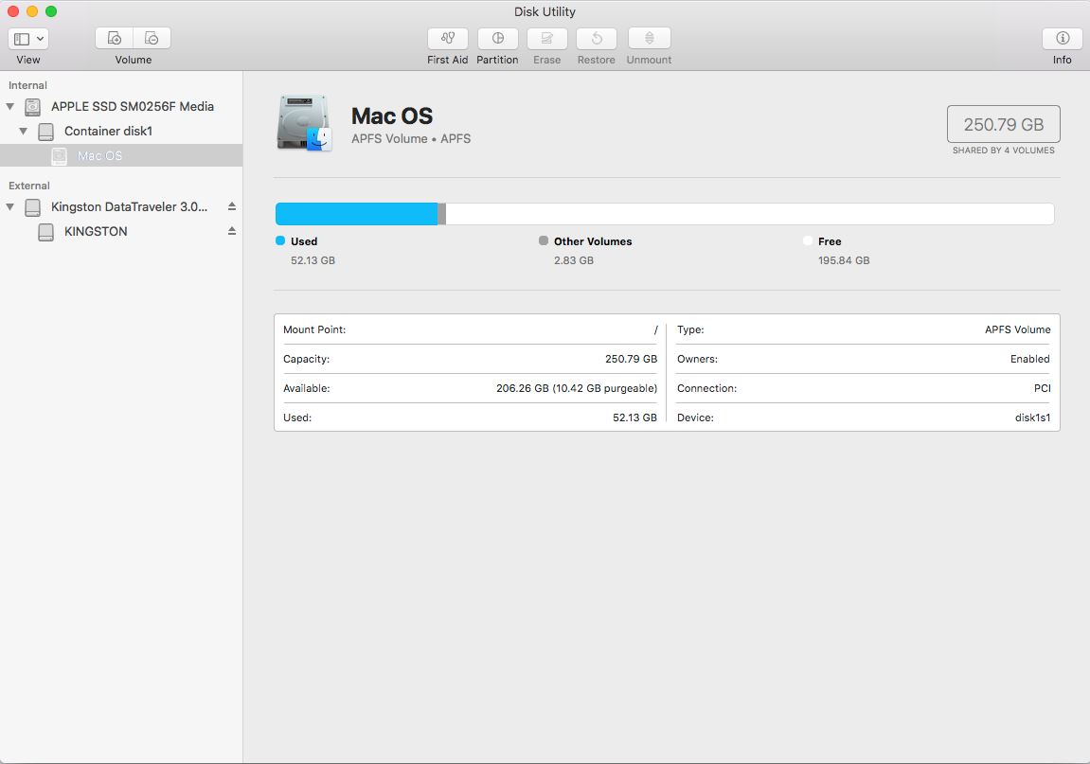Click the SHARED BY 4 VOLUMES label
Viewport: 1090px width, 764px height.
click(1004, 151)
